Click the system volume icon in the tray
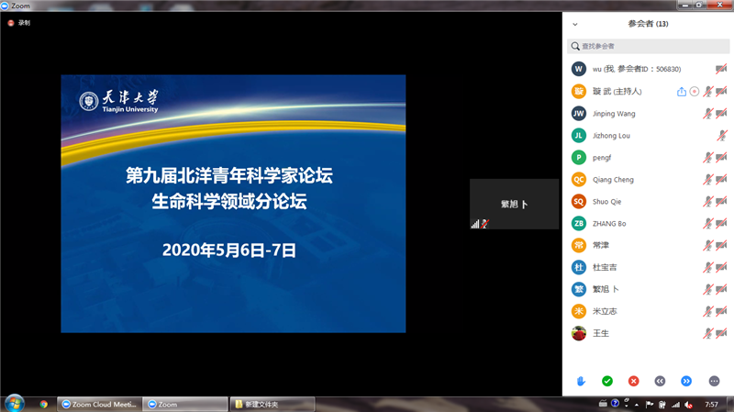 pyautogui.click(x=689, y=404)
